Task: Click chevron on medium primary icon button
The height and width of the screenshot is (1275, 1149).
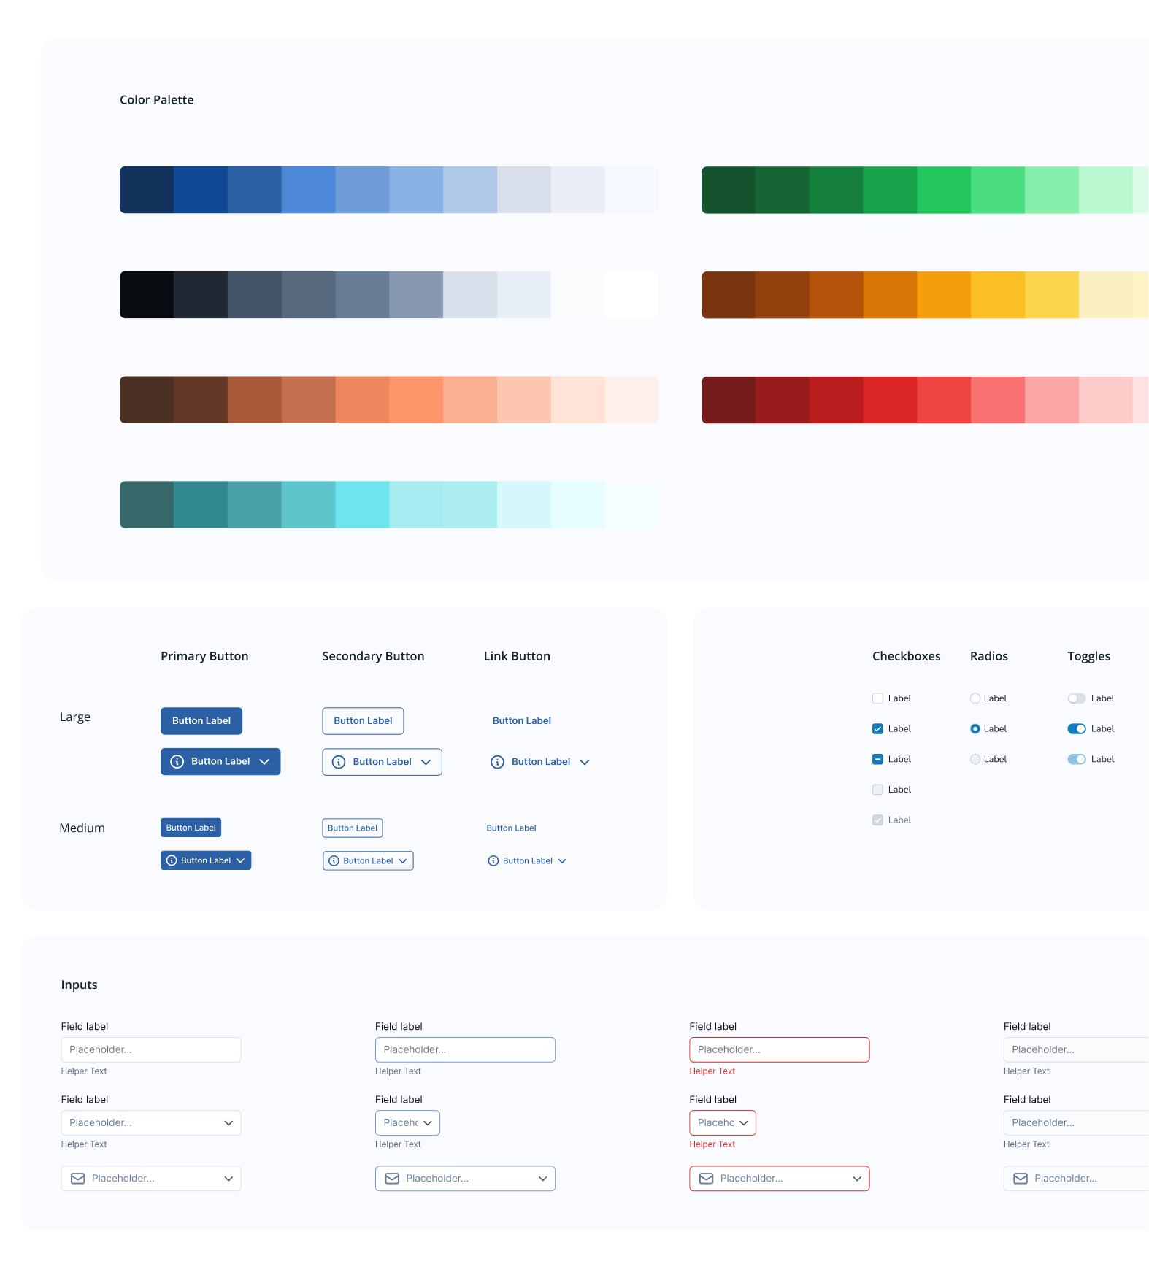Action: [240, 861]
